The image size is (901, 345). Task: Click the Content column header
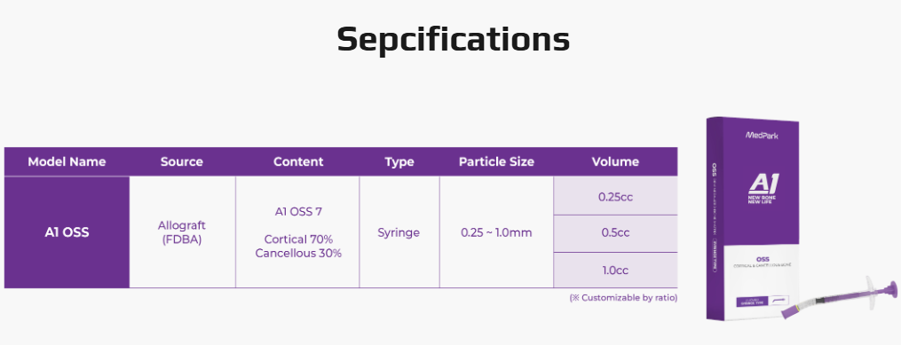pyautogui.click(x=297, y=162)
